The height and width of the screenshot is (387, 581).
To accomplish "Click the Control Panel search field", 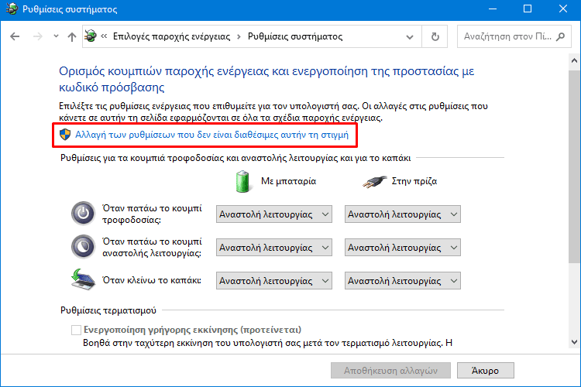I will 507,36.
